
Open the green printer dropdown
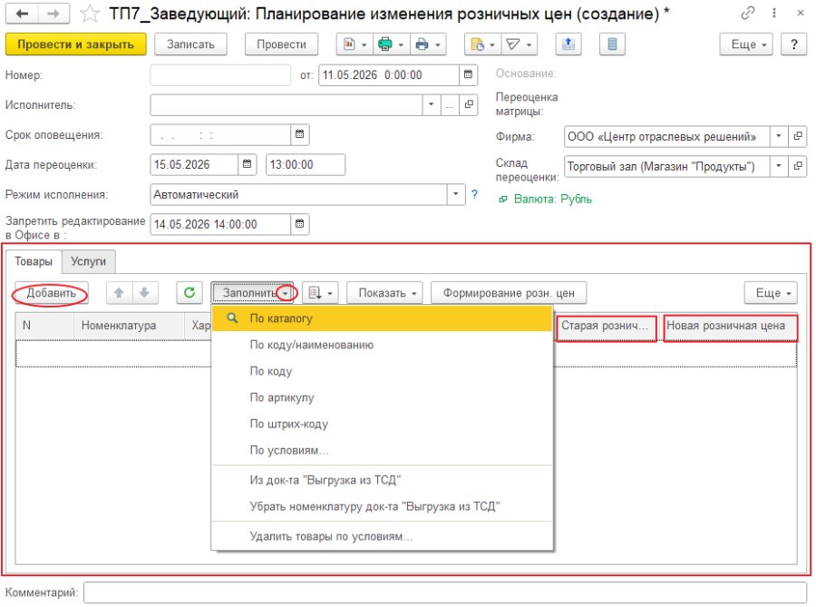point(392,44)
